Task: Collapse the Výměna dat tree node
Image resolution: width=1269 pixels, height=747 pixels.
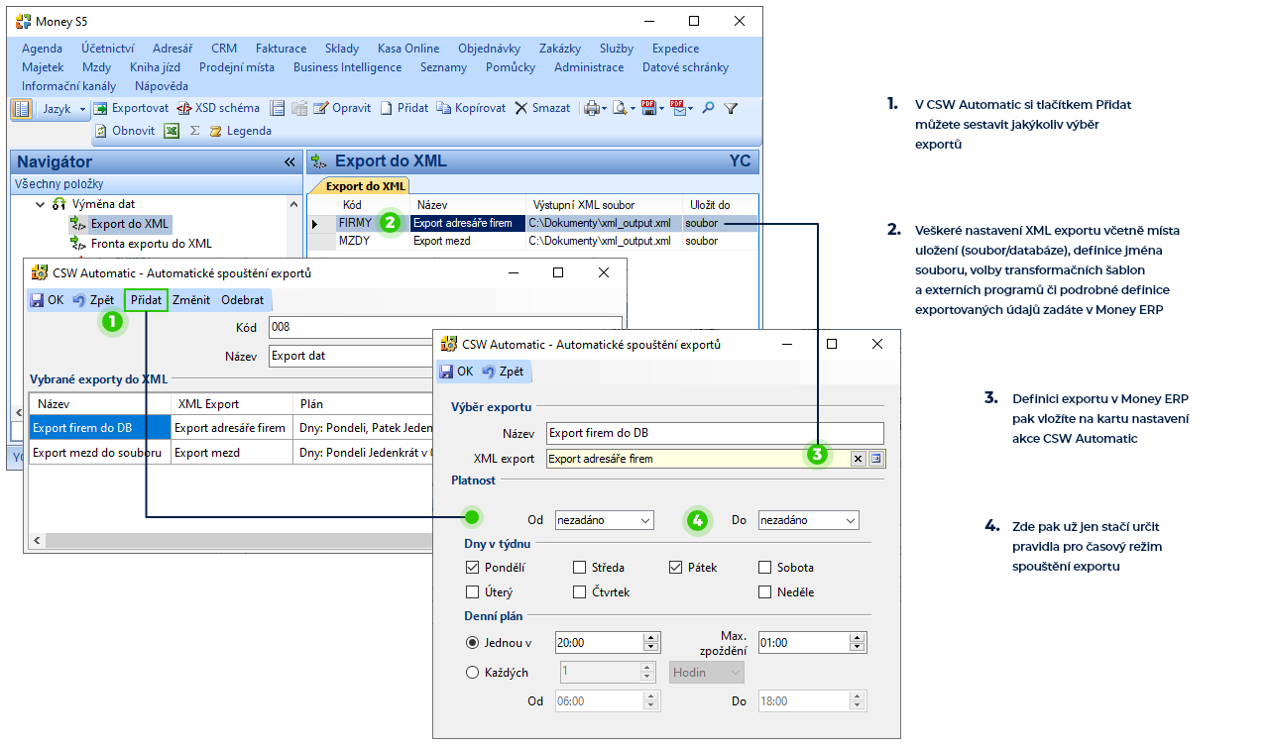Action: [41, 204]
